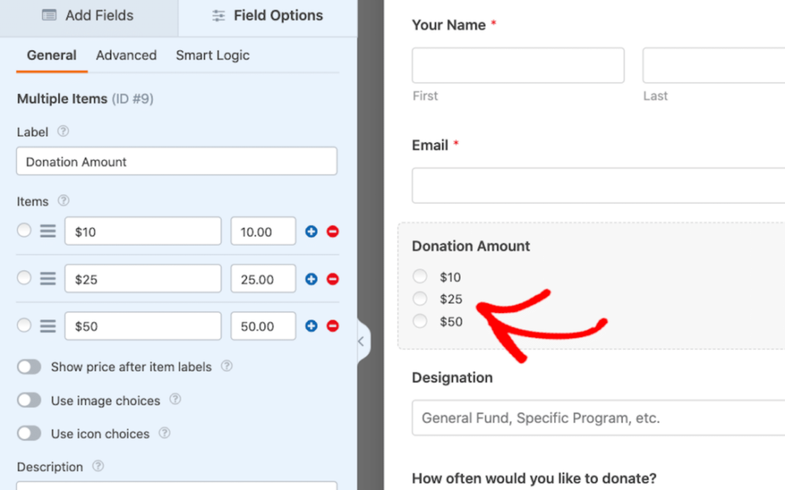
Task: Turn on Use image choices
Action: pos(28,400)
